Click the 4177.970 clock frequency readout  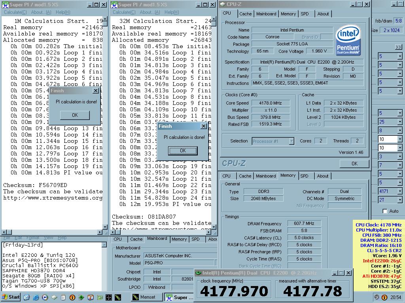tap(234, 292)
